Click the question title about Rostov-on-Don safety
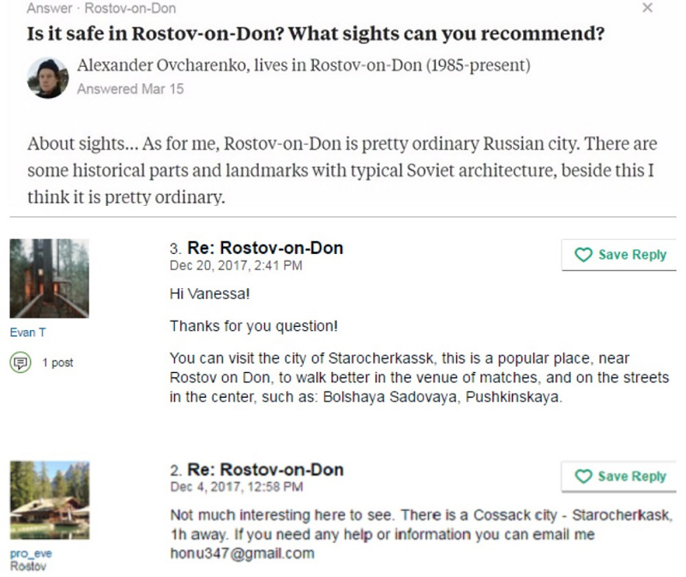Screen dimensions: 686x577 click(x=316, y=34)
